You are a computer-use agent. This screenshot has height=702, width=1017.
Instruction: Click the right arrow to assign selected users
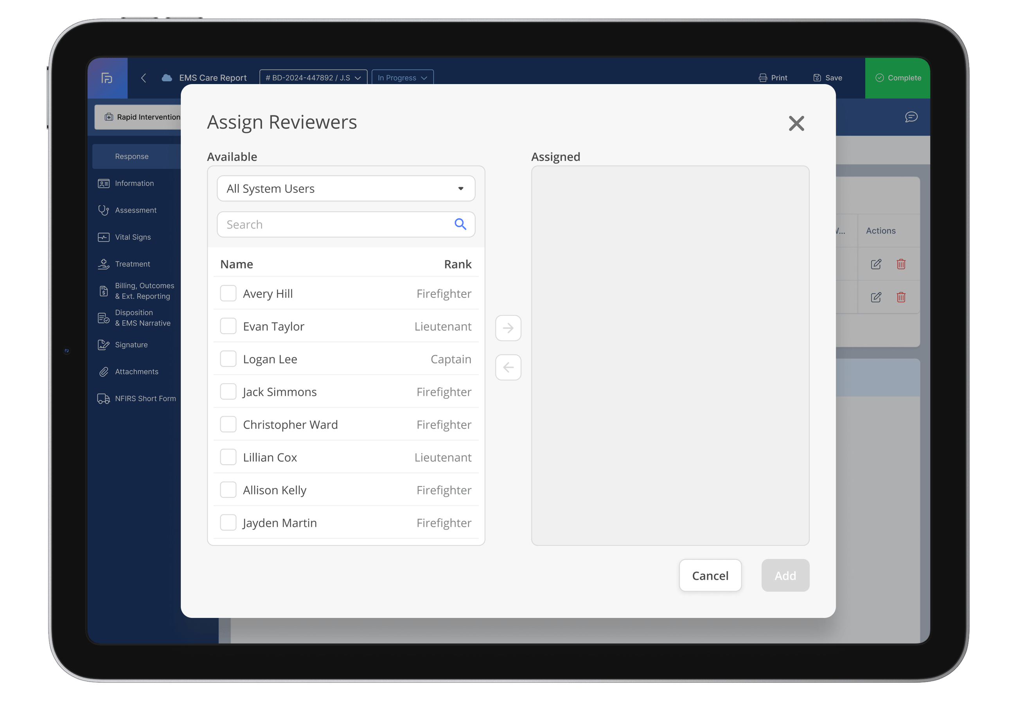(508, 328)
